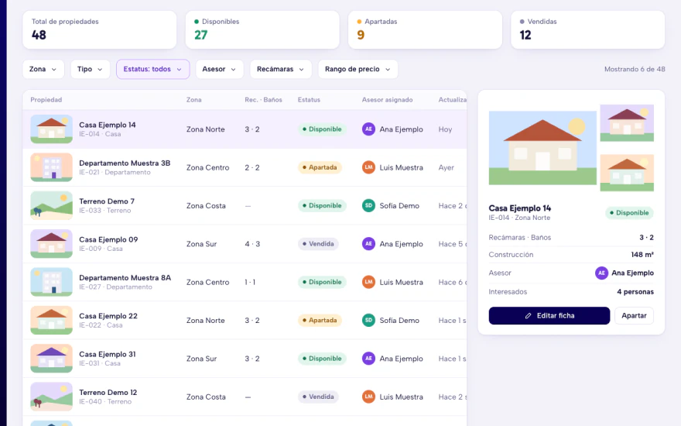681x426 pixels.
Task: Click Vendida badge in Casa Ejemplo 09 row
Action: click(x=318, y=244)
